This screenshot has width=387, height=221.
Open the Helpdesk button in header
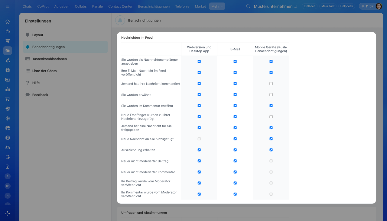346,6
